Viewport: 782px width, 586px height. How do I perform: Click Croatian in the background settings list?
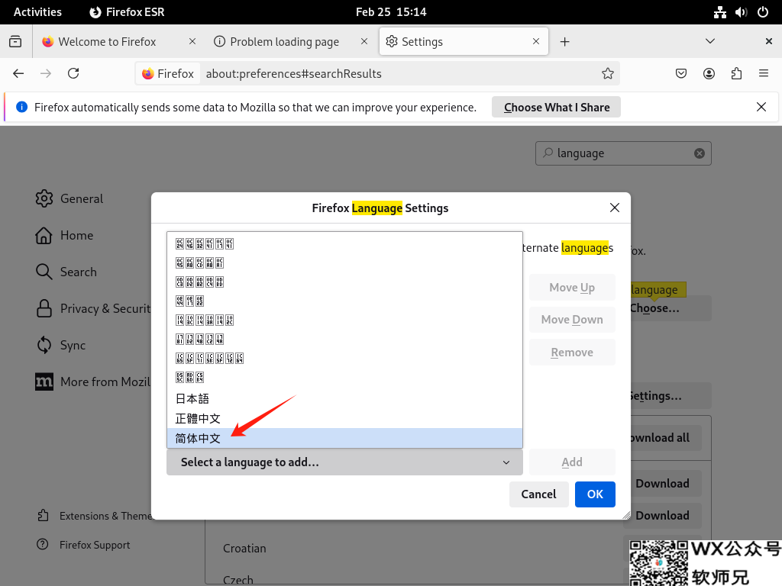coord(244,548)
